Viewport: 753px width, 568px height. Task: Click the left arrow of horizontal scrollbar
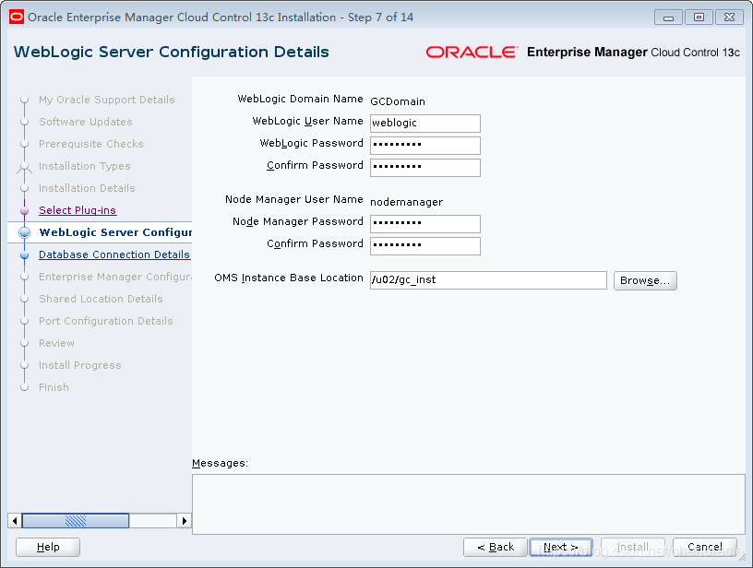(15, 520)
